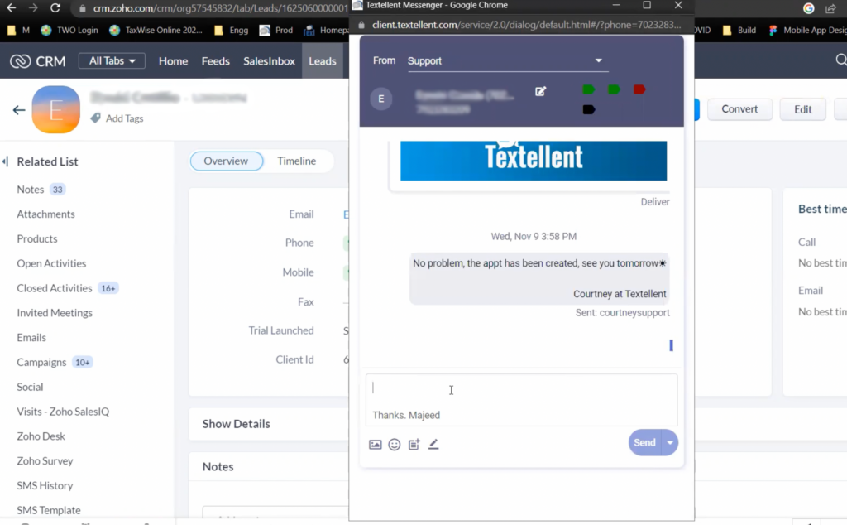Click the Show Details section header
The height and width of the screenshot is (525, 847).
(x=236, y=424)
